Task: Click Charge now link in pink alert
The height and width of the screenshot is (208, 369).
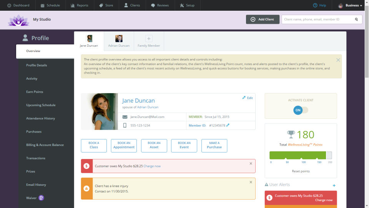Action: point(152,166)
